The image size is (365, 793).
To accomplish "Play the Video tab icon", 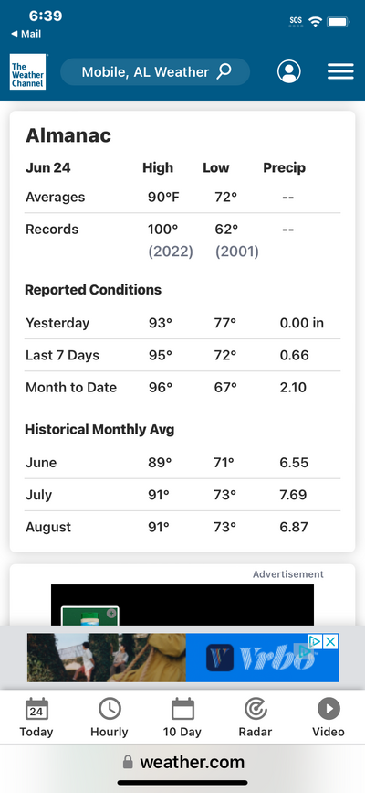I will pyautogui.click(x=328, y=709).
